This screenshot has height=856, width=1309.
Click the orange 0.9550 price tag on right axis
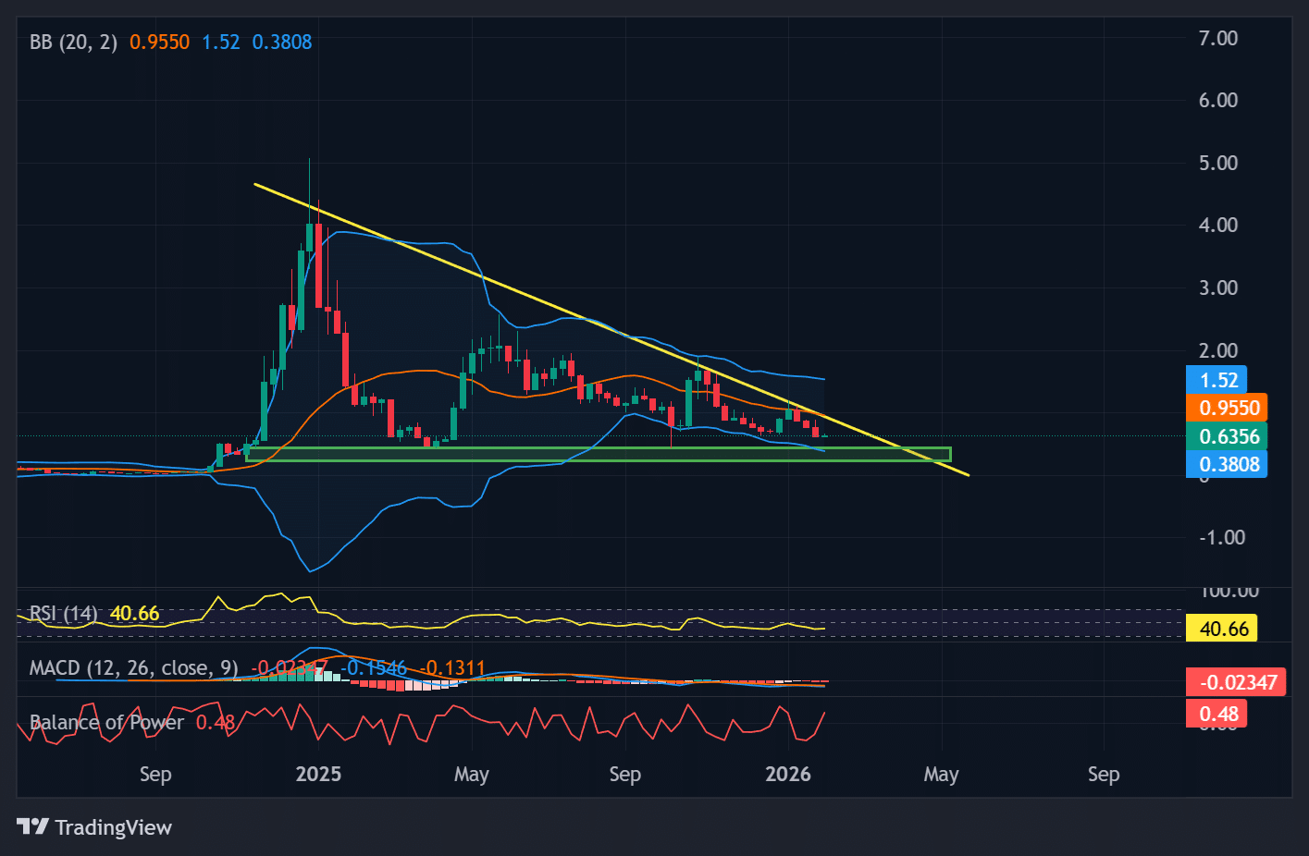tap(1226, 408)
